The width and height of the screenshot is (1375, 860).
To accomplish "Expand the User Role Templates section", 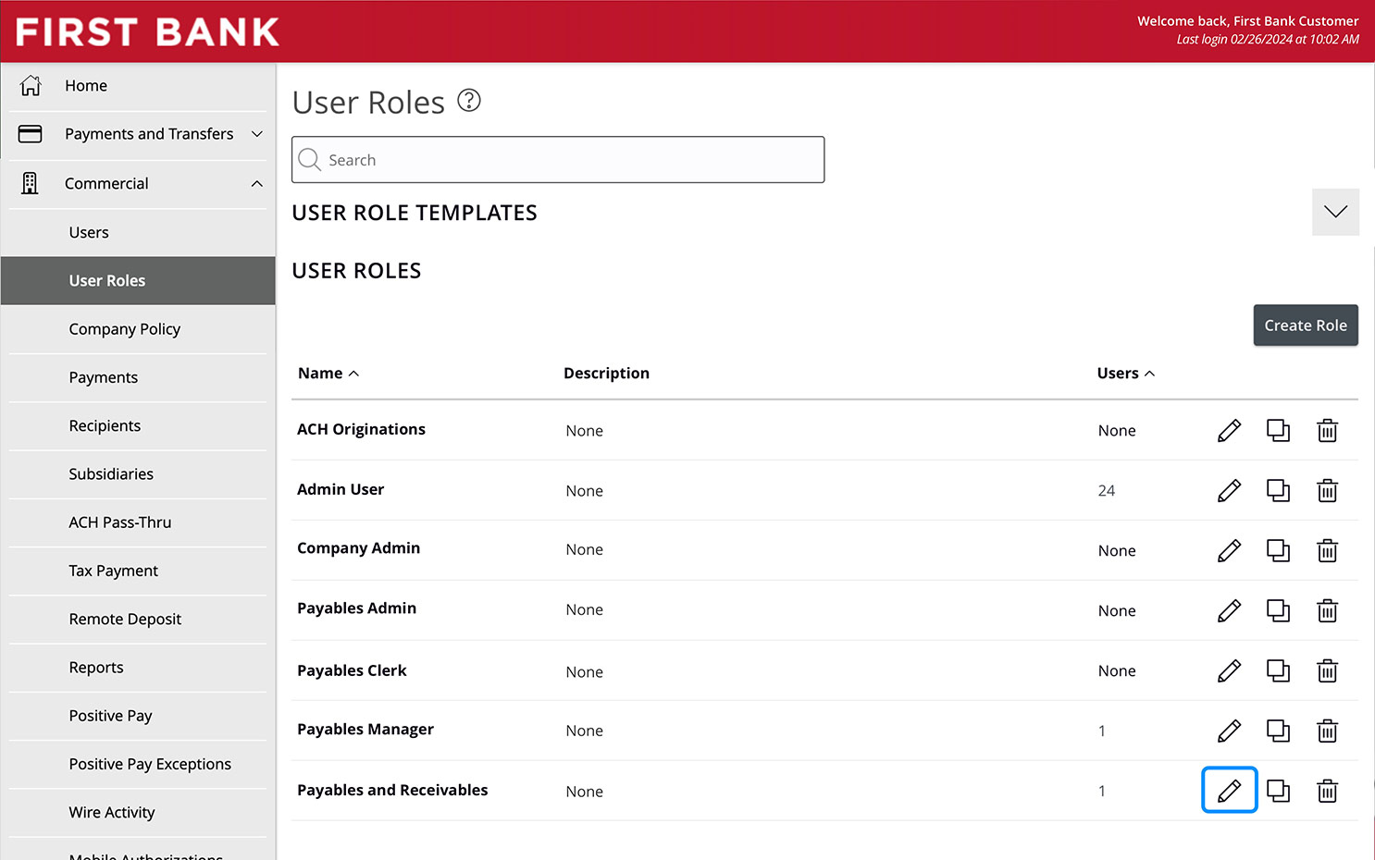I will 1335,212.
